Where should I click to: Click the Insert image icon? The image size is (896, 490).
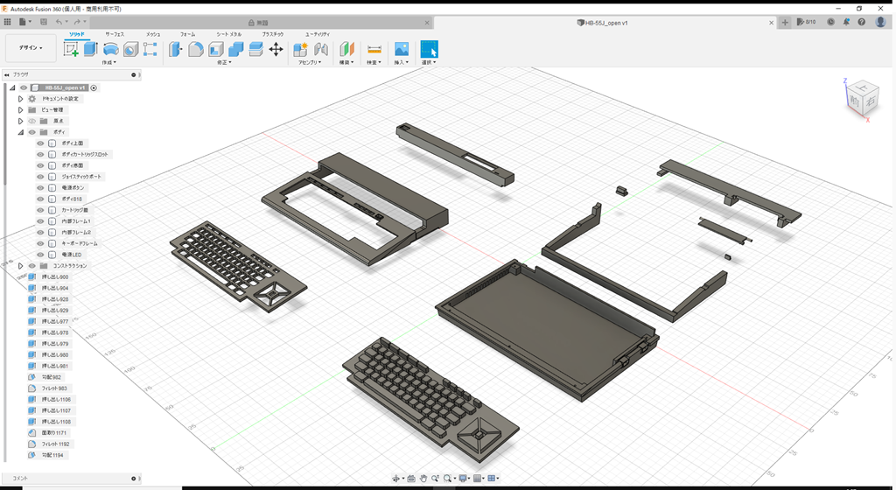(402, 50)
